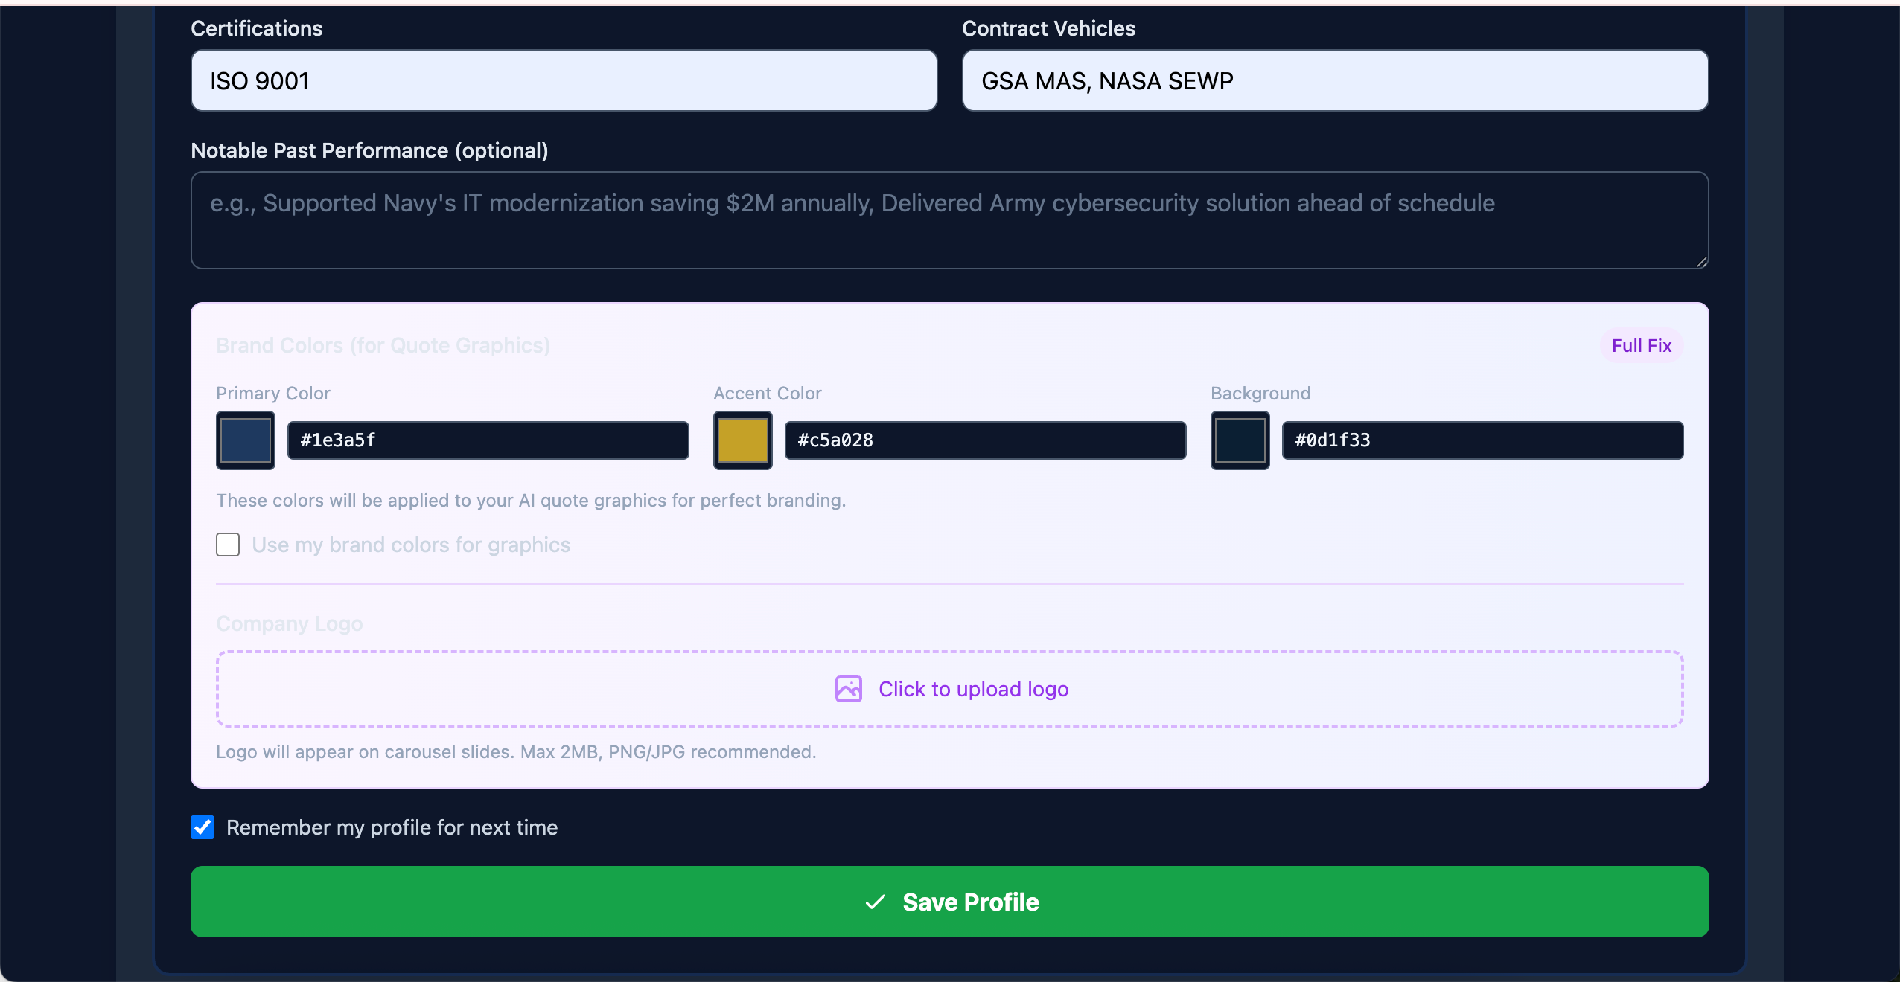The width and height of the screenshot is (1900, 982).
Task: Edit the accent color hex field #c5a028
Action: pos(984,440)
